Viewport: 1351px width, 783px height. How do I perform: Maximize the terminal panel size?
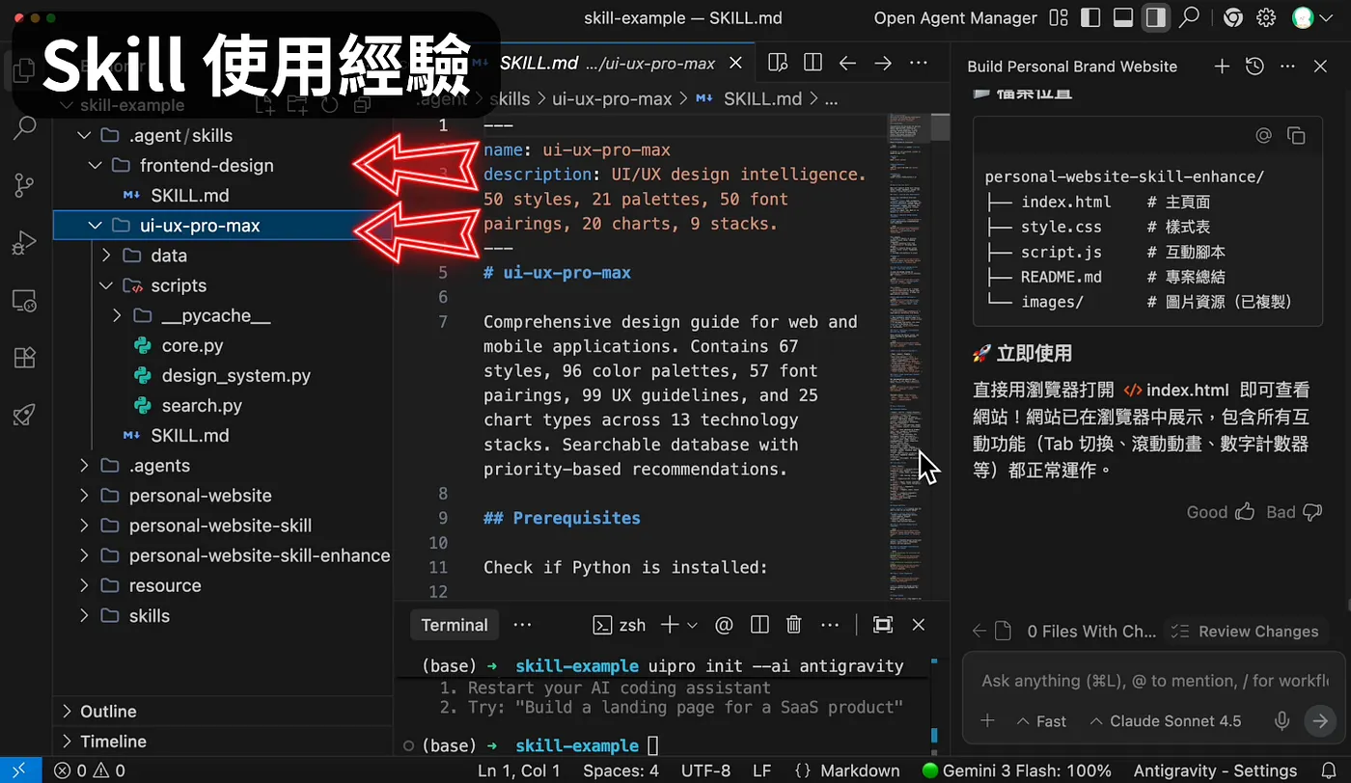click(x=882, y=625)
